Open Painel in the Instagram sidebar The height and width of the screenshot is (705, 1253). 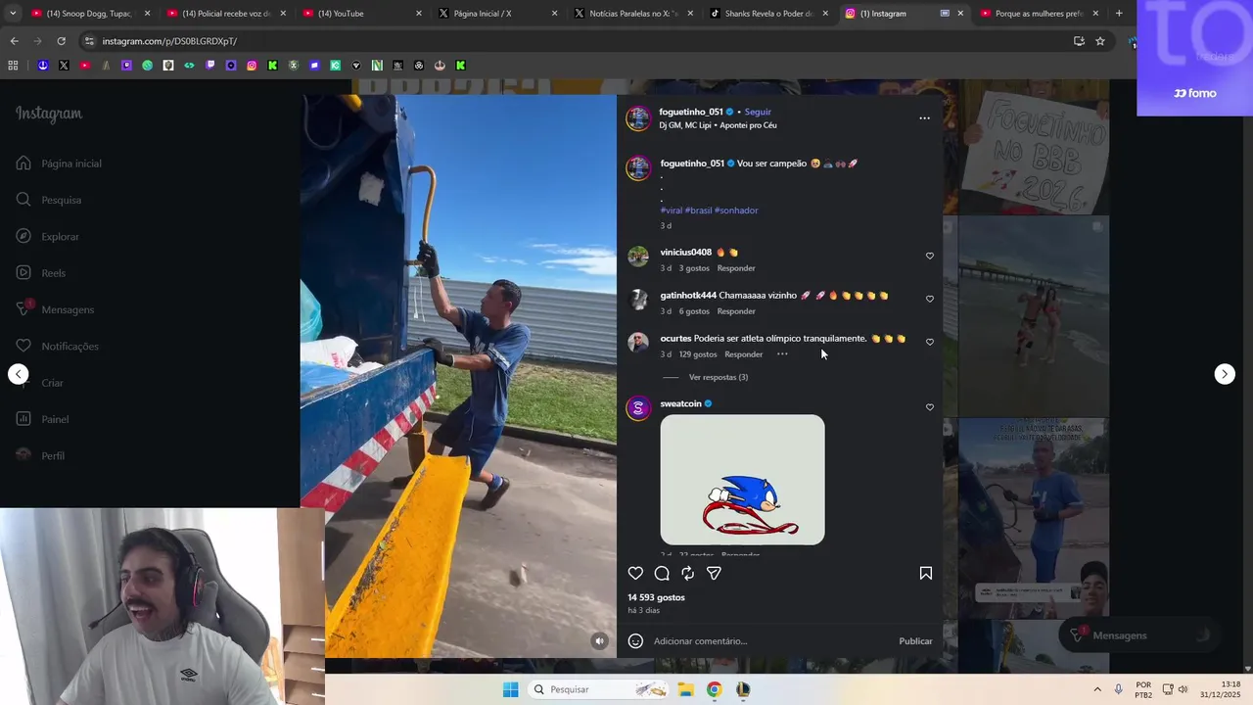pos(42,419)
